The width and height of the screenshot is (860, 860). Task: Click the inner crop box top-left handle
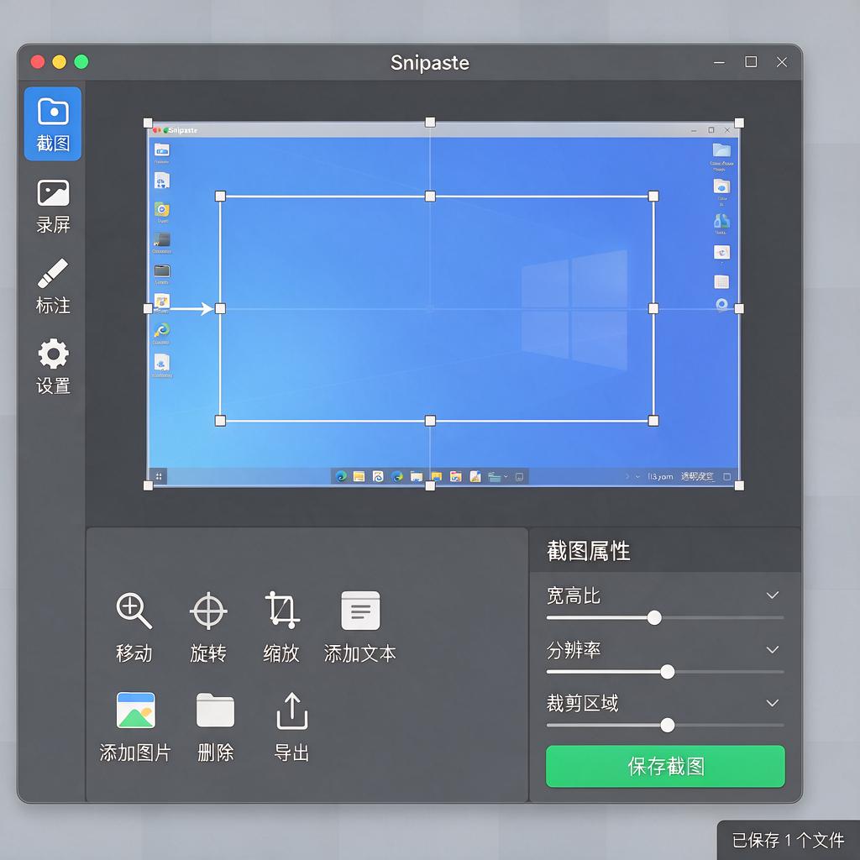(x=221, y=197)
